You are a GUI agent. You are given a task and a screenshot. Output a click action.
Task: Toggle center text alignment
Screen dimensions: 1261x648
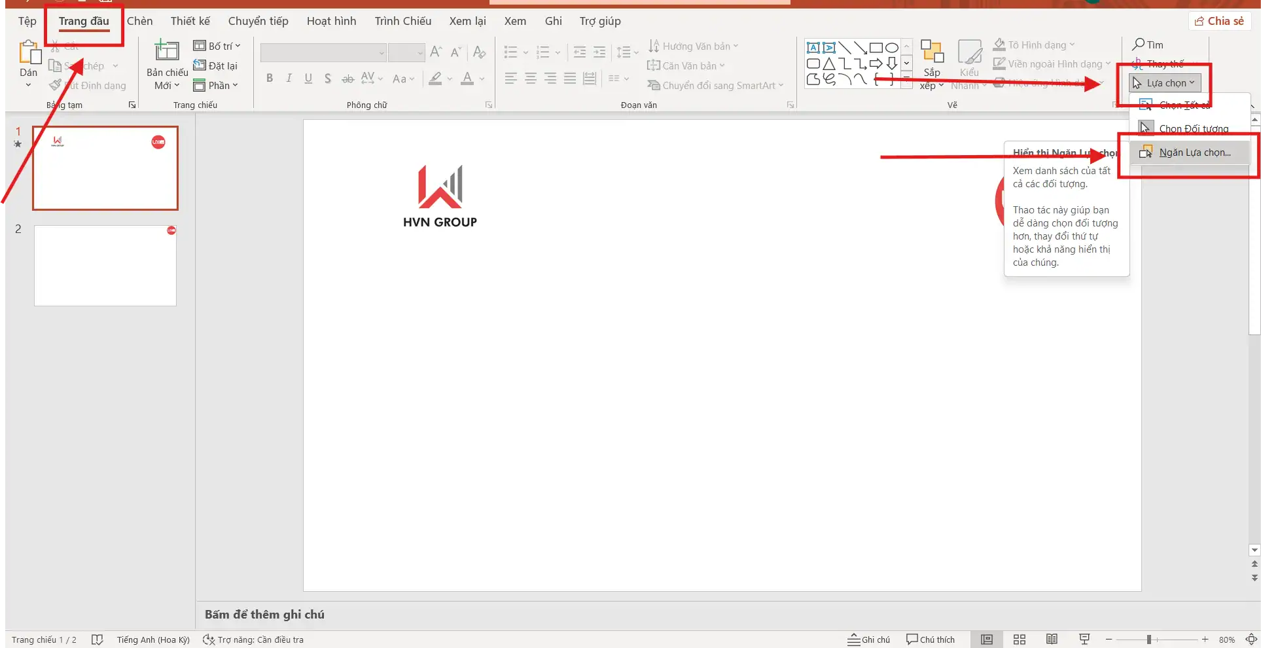[531, 79]
